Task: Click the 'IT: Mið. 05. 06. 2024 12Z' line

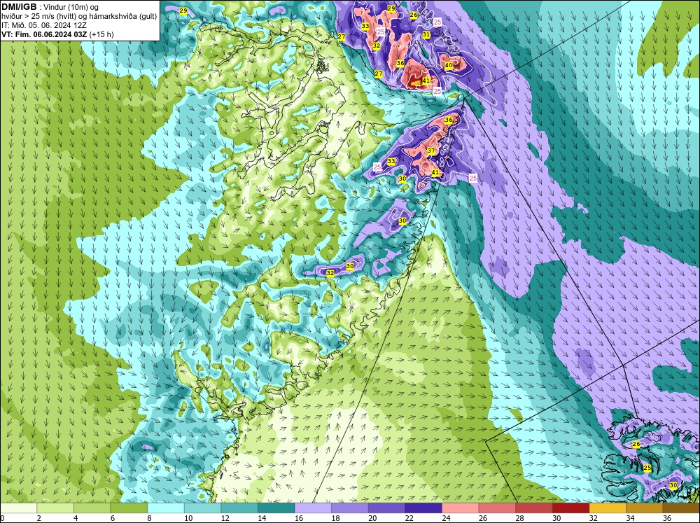Action: pos(43,25)
